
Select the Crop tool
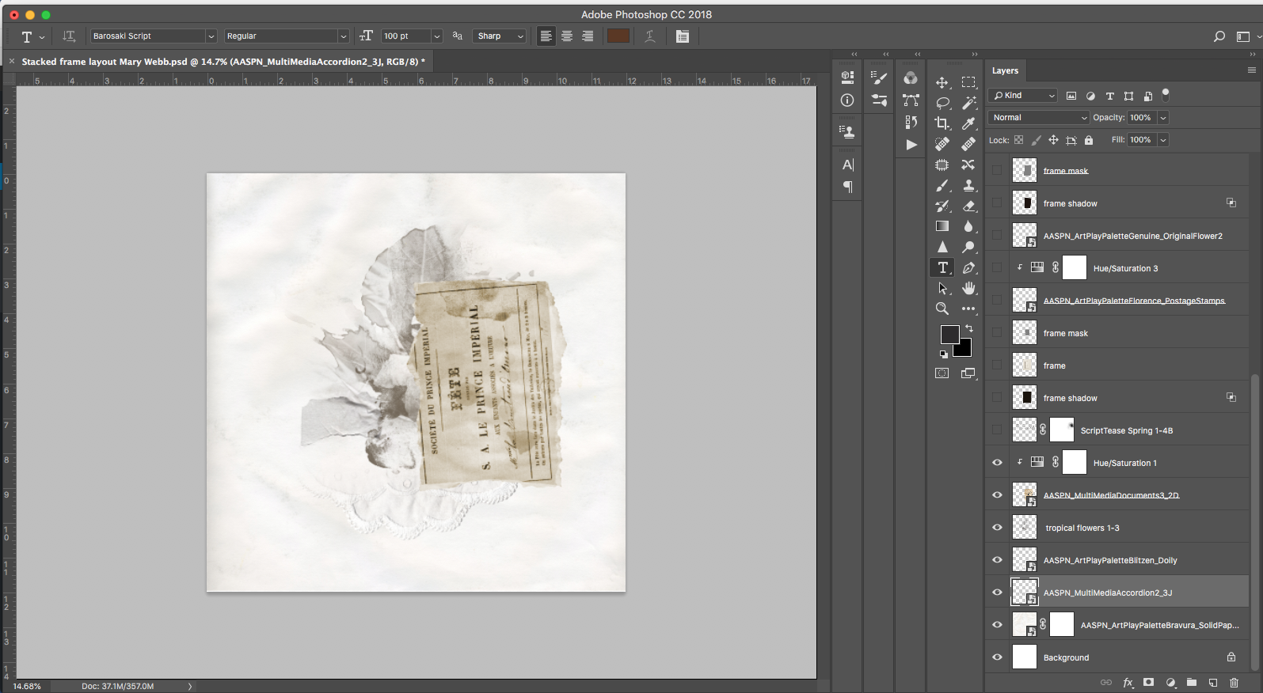(x=942, y=123)
